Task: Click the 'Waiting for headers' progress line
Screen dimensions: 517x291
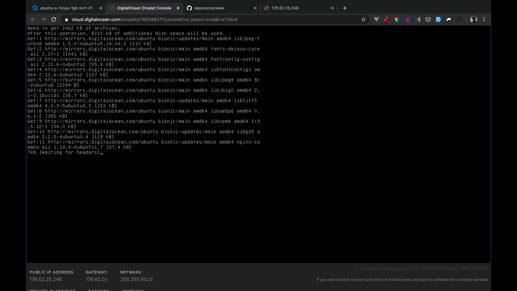Action: click(x=65, y=152)
